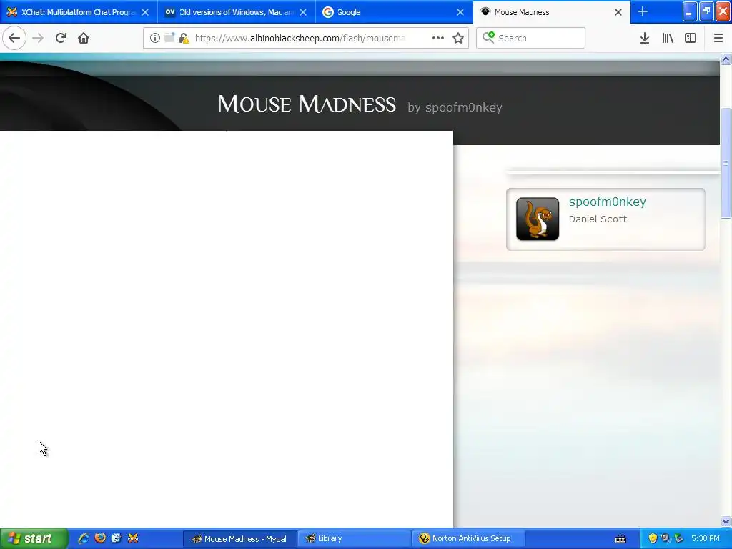Focus the Search box
This screenshot has width=732, height=549.
(531, 38)
